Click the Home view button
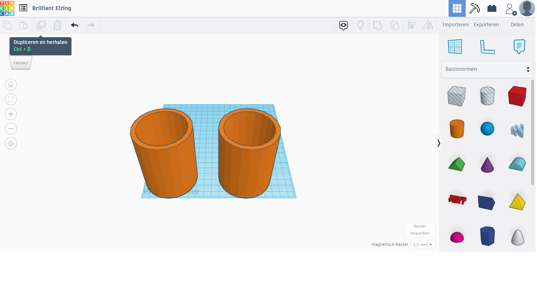The width and height of the screenshot is (537, 302). (11, 85)
